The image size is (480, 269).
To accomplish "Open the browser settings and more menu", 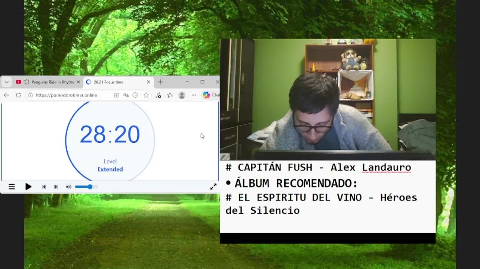I will click(x=194, y=95).
